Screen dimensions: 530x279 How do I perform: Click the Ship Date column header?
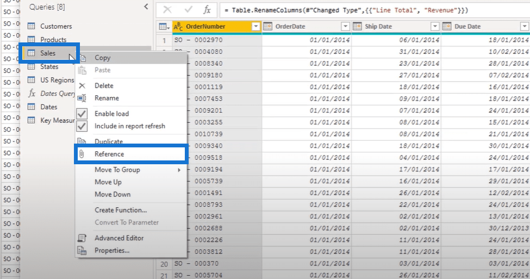click(x=396, y=27)
